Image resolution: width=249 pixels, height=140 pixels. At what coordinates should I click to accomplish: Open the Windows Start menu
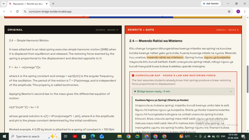(x=4, y=136)
